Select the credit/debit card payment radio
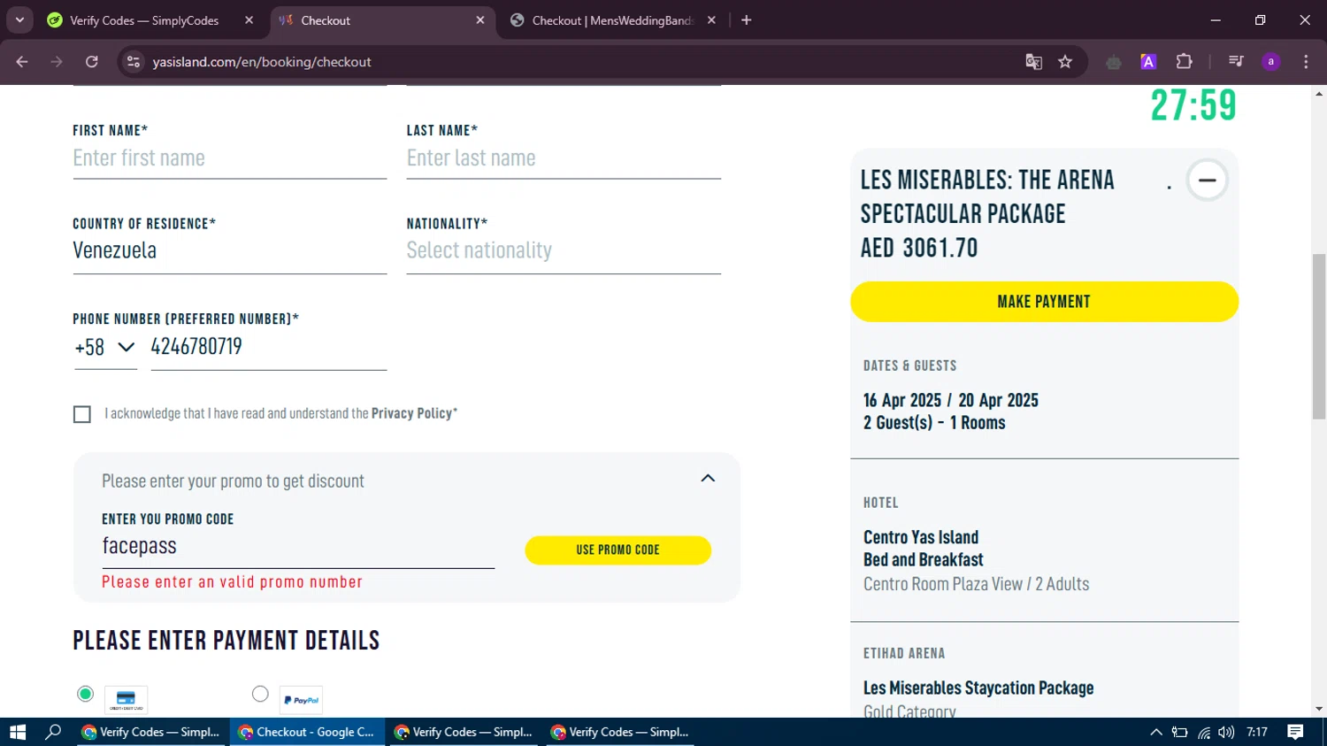Viewport: 1327px width, 746px height. pos(85,694)
